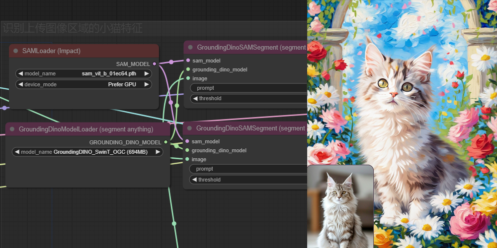Image resolution: width=497 pixels, height=248 pixels.
Task: Click link midpoint dot near SAM_MODEL output
Action: pyautogui.click(x=171, y=62)
